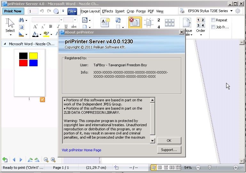The height and width of the screenshot is (173, 246).
Task: Click license text scrollbar down arrow
Action: 152,141
